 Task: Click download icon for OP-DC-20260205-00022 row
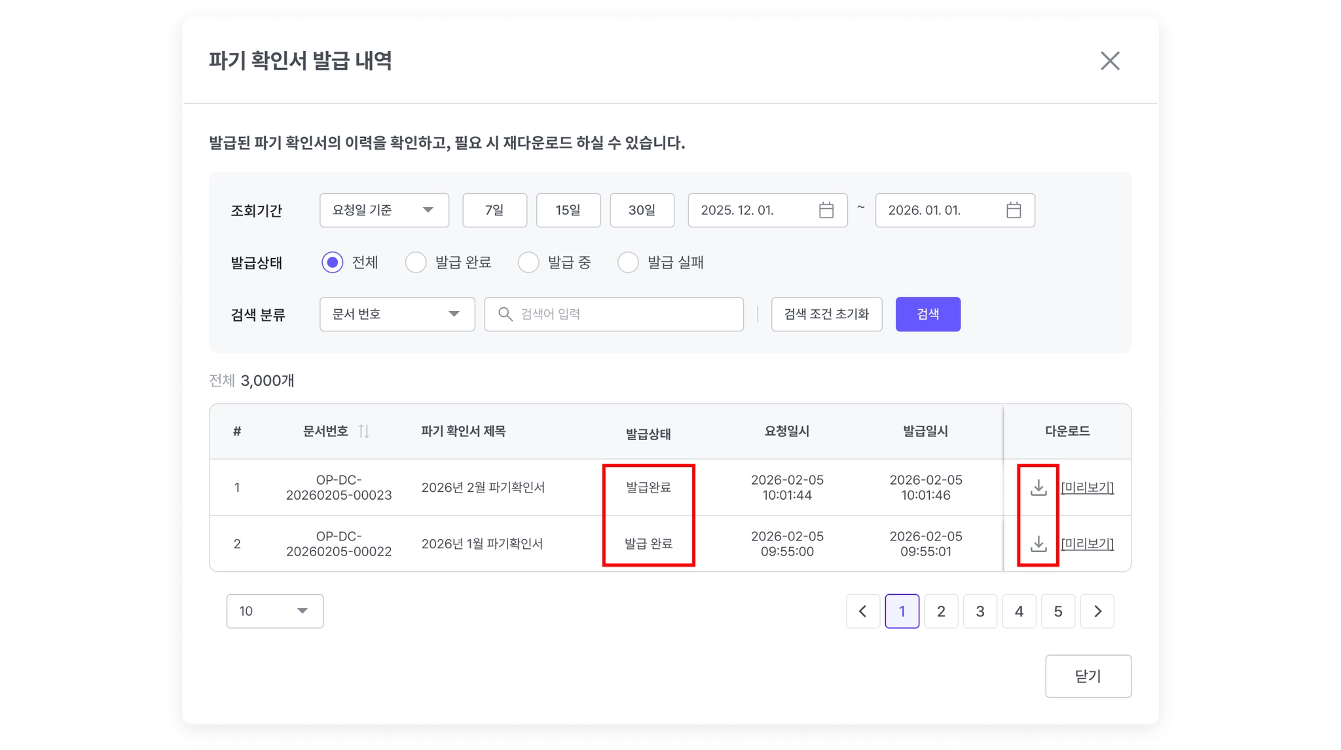click(1038, 544)
